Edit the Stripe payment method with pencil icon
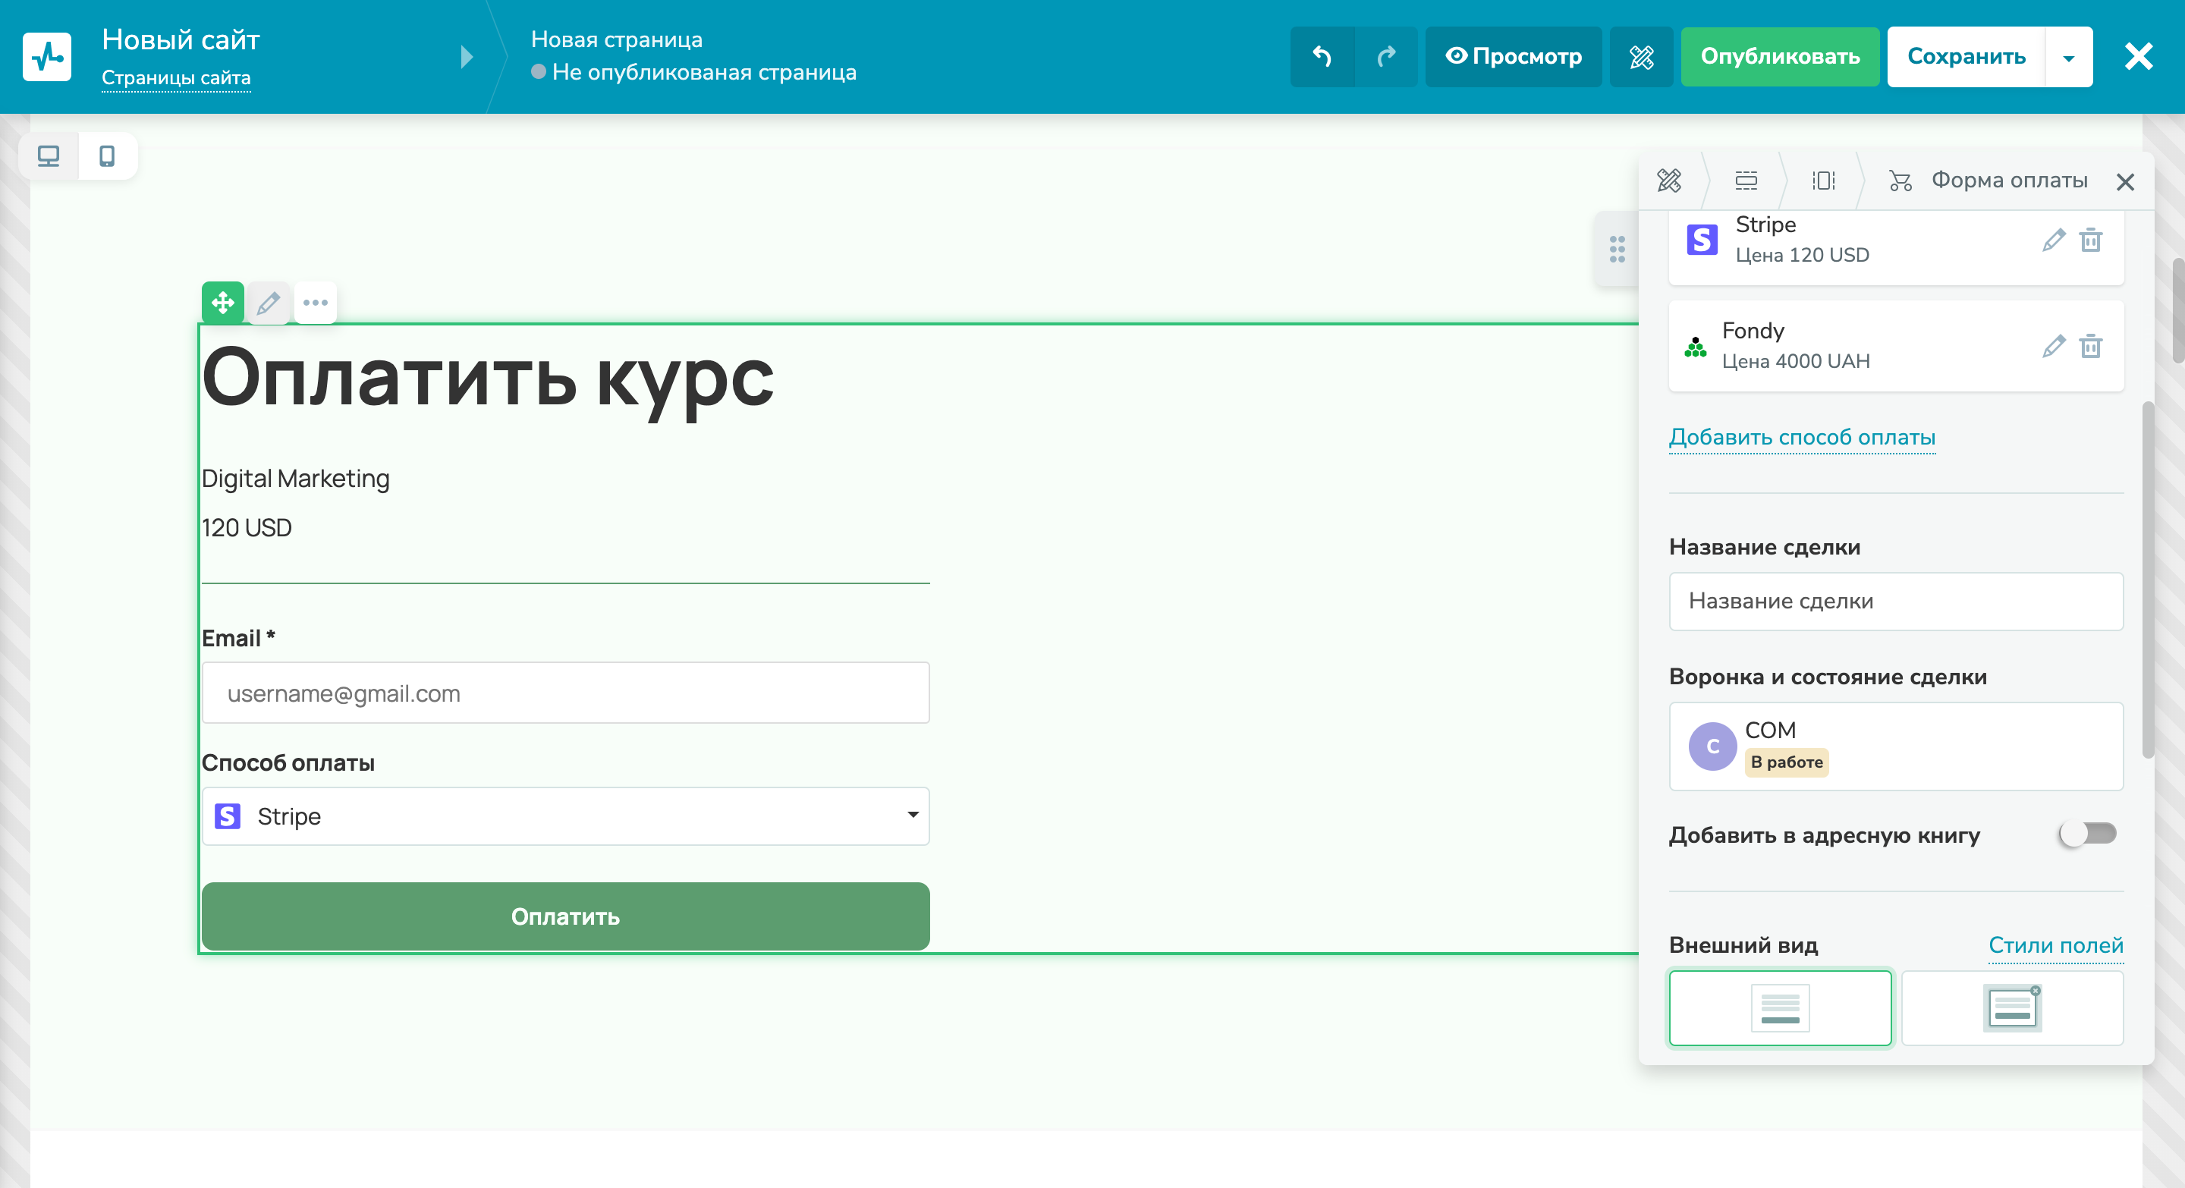This screenshot has width=2185, height=1188. point(2054,240)
